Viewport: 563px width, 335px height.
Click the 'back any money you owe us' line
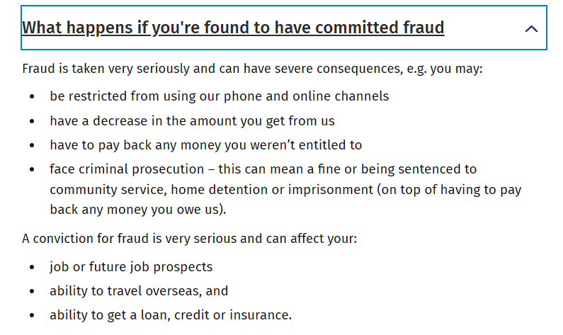[x=138, y=210]
